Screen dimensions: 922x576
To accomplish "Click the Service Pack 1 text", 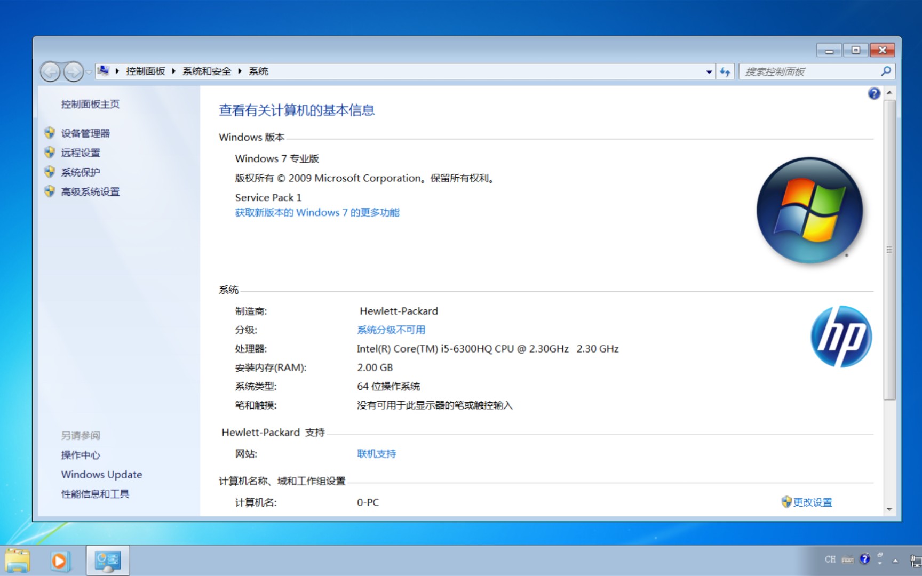I will (x=268, y=197).
